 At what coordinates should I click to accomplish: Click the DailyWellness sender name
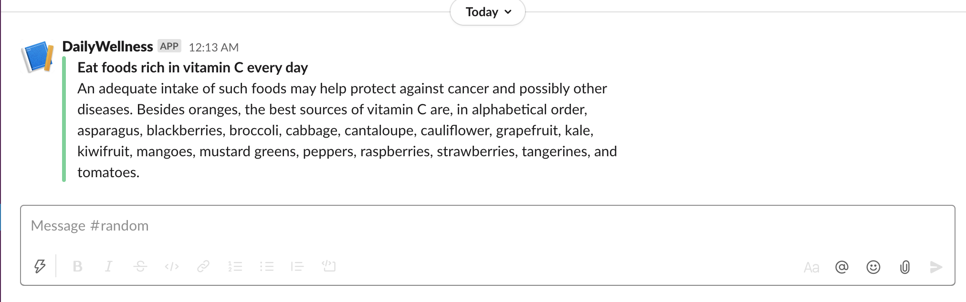pyautogui.click(x=107, y=47)
